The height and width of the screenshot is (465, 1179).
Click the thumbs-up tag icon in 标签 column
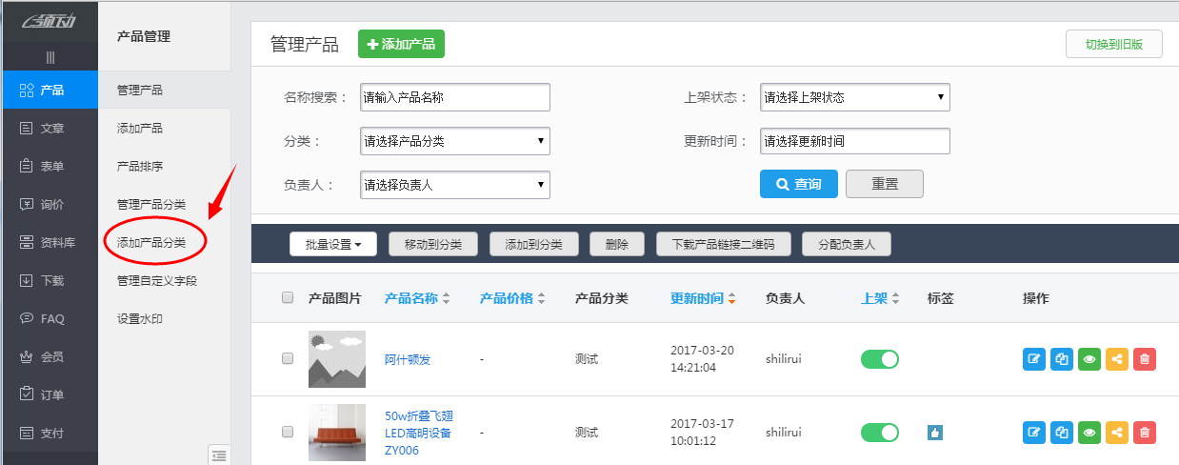[x=935, y=433]
